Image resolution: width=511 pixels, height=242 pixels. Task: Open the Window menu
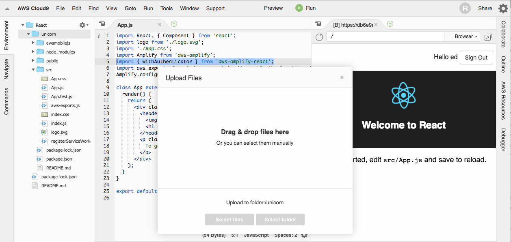pyautogui.click(x=189, y=8)
